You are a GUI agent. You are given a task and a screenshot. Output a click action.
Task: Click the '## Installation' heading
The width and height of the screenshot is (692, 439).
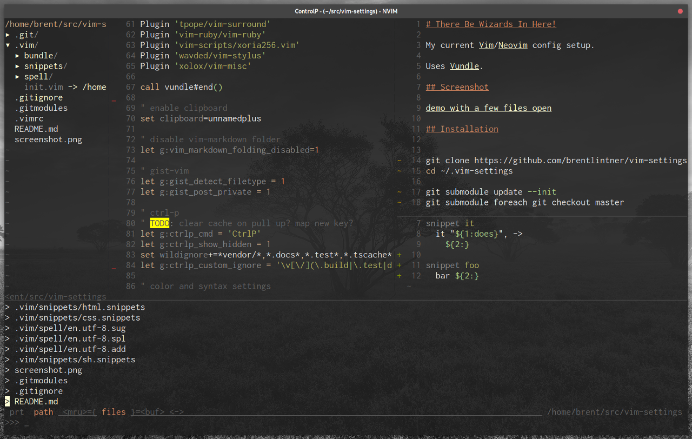pyautogui.click(x=462, y=129)
